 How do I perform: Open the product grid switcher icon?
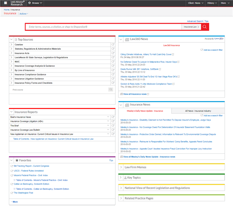click(x=5, y=3)
